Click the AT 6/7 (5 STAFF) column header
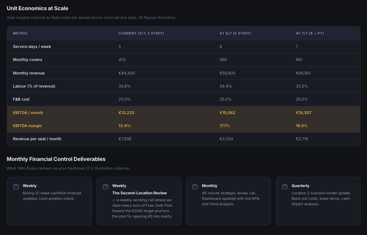The height and width of the screenshot is (235, 367). (x=235, y=33)
